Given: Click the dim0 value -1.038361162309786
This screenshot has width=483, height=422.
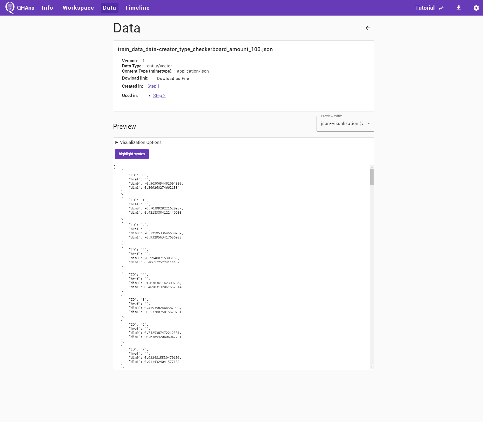Looking at the screenshot, I should coord(162,283).
